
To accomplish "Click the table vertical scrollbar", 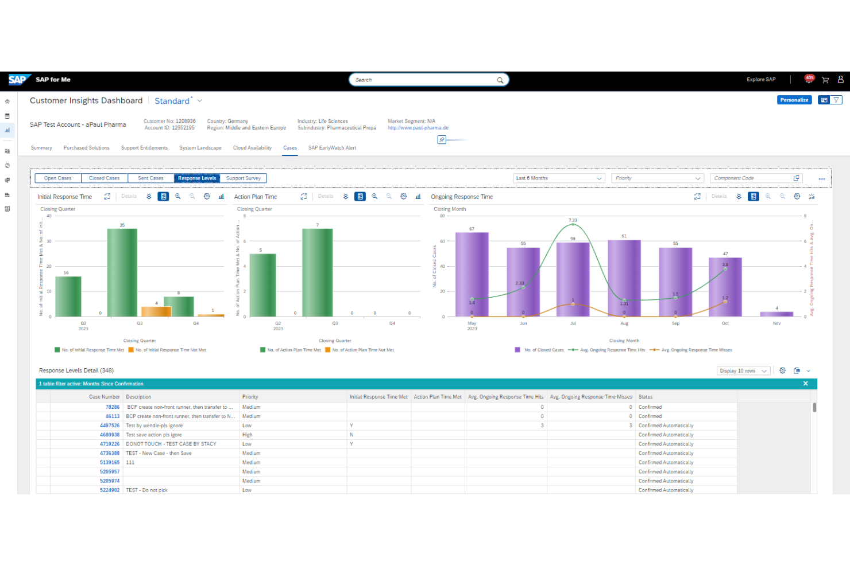I will coord(814,408).
